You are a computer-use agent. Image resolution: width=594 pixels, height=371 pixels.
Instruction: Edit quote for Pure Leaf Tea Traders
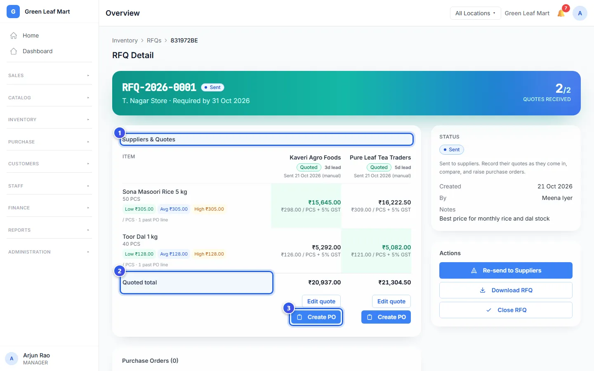pos(391,301)
